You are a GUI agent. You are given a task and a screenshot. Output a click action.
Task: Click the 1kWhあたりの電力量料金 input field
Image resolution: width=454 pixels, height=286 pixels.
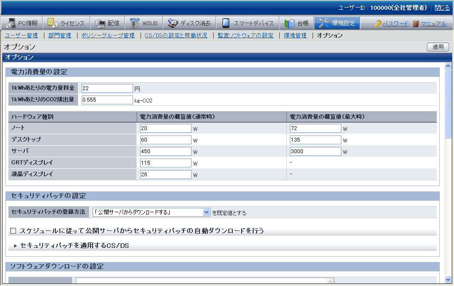tap(107, 88)
